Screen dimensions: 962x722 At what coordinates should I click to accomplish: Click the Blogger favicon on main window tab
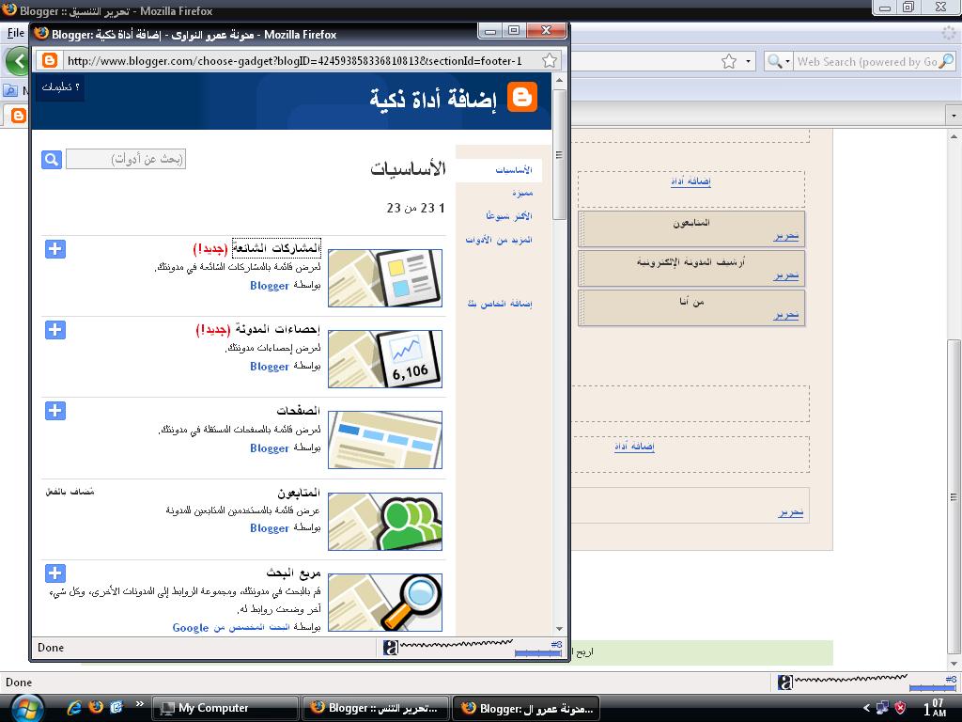[x=19, y=116]
